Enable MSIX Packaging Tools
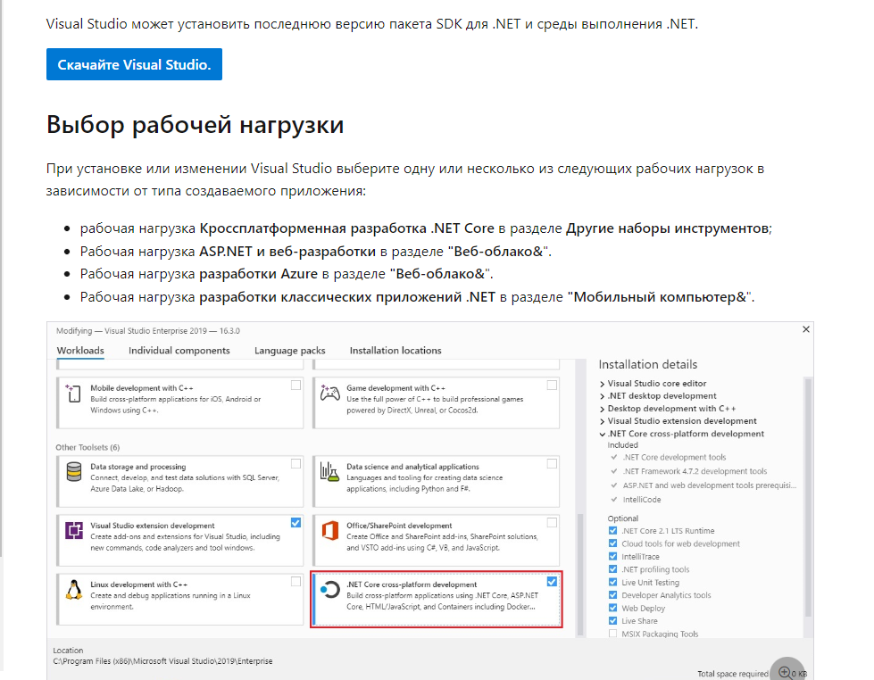 (612, 634)
